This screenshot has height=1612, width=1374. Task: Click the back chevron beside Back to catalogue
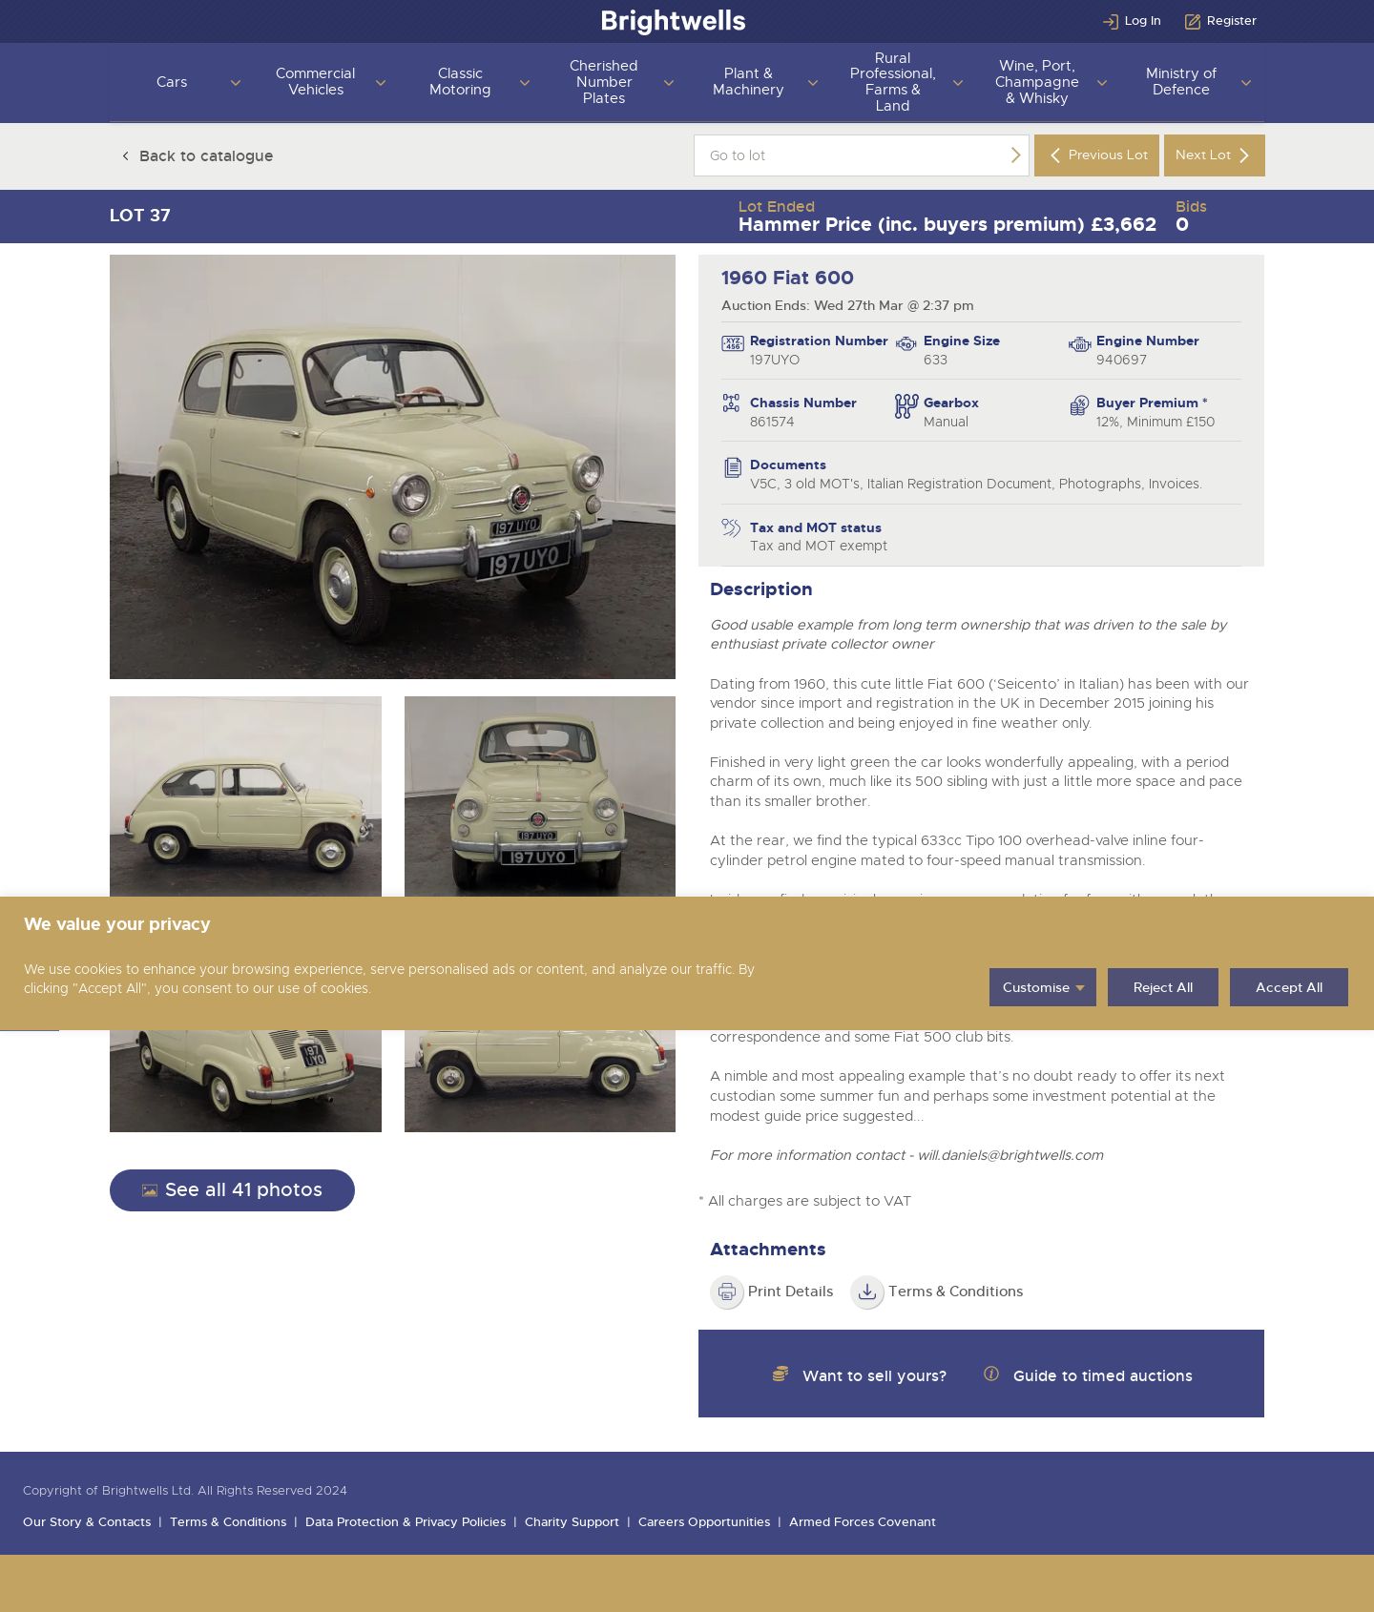[125, 155]
